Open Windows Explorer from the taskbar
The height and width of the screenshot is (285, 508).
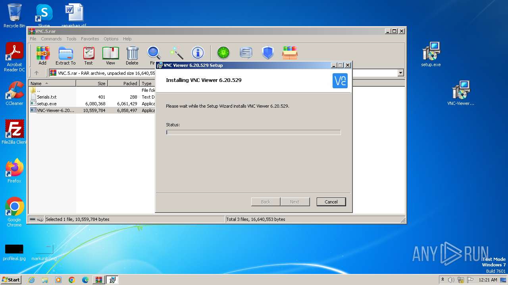[45, 280]
